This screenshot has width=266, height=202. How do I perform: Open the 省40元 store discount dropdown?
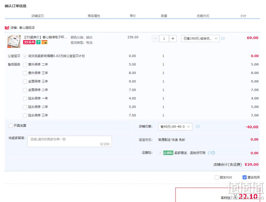click(x=175, y=127)
